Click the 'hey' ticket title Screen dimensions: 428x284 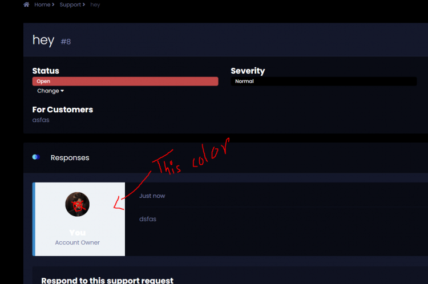click(x=43, y=40)
